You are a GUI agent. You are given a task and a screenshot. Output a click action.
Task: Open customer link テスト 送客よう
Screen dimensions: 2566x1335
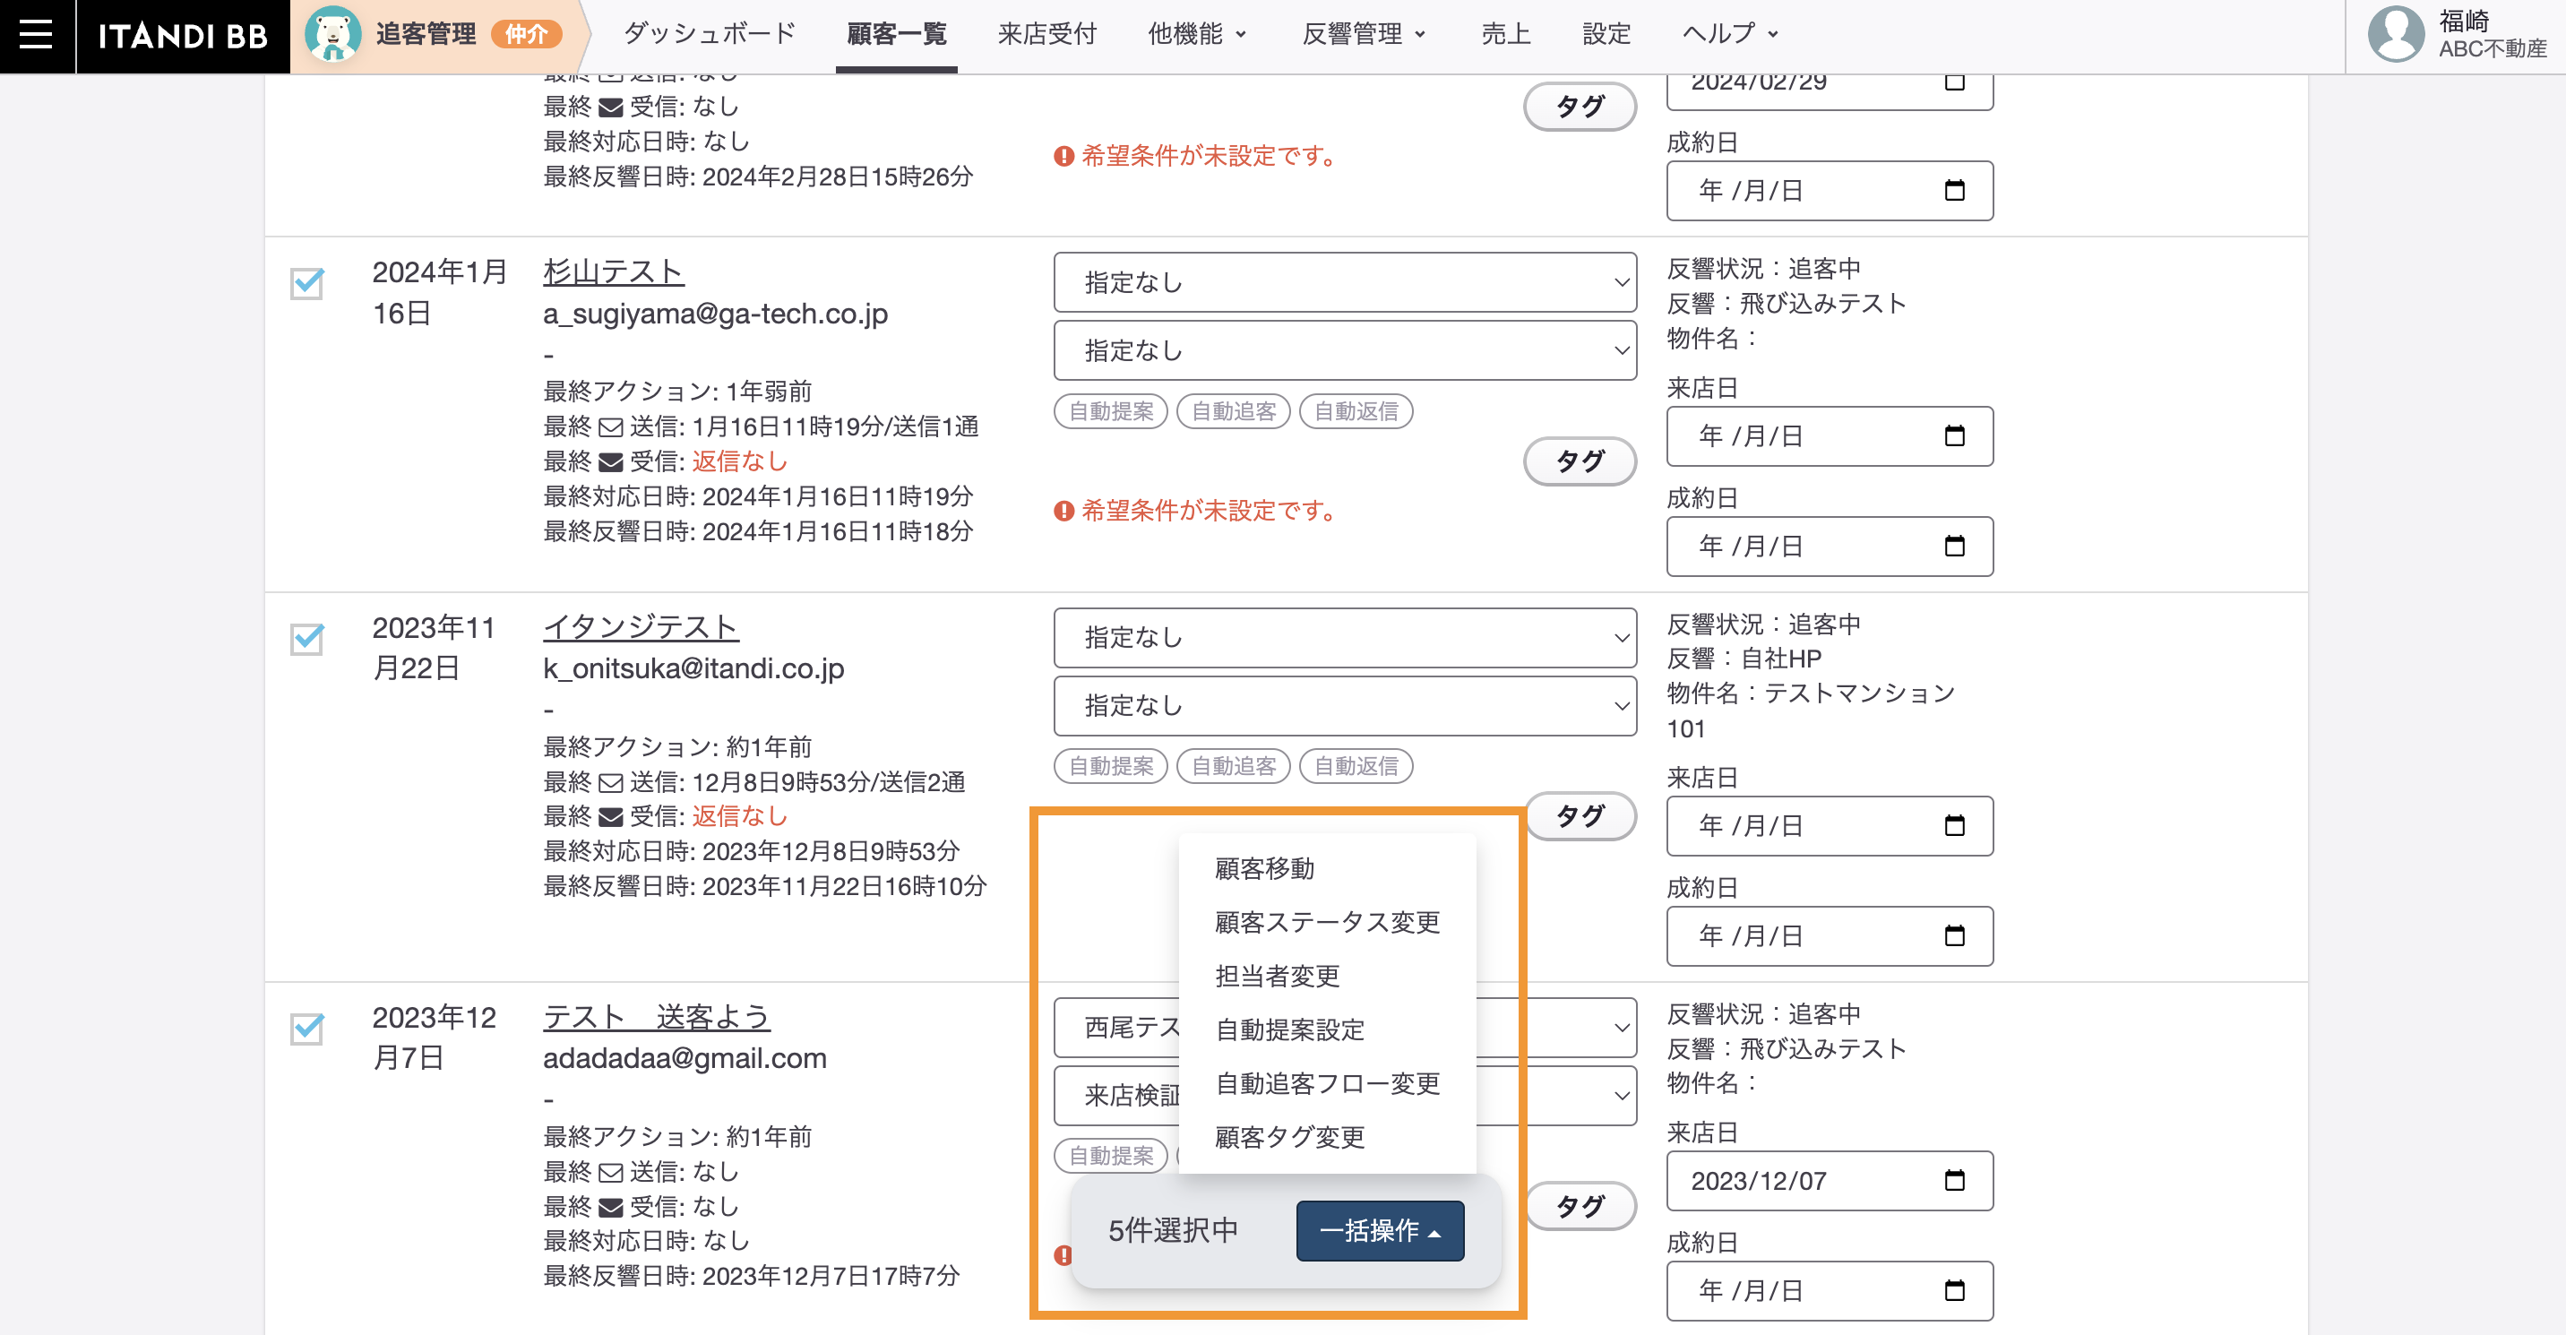657,1017
